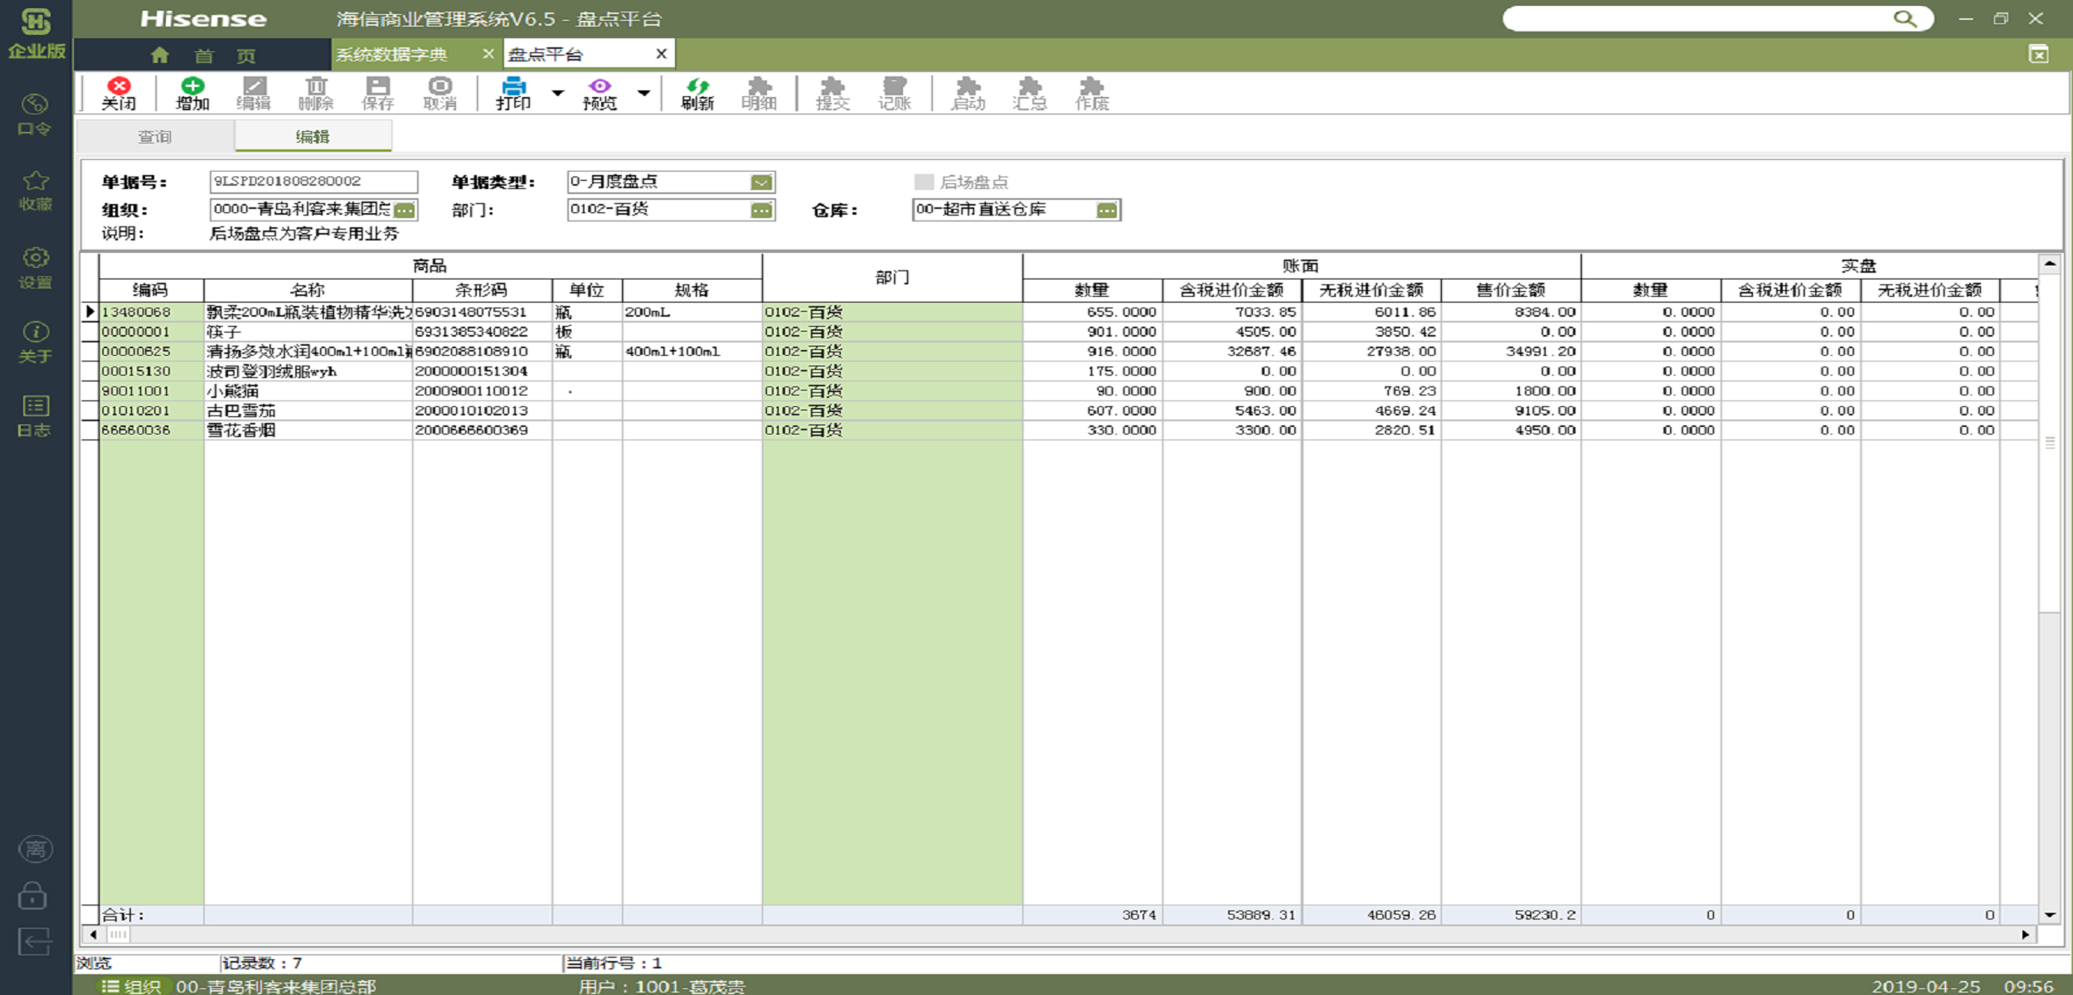Click the 规格 column header

click(692, 290)
